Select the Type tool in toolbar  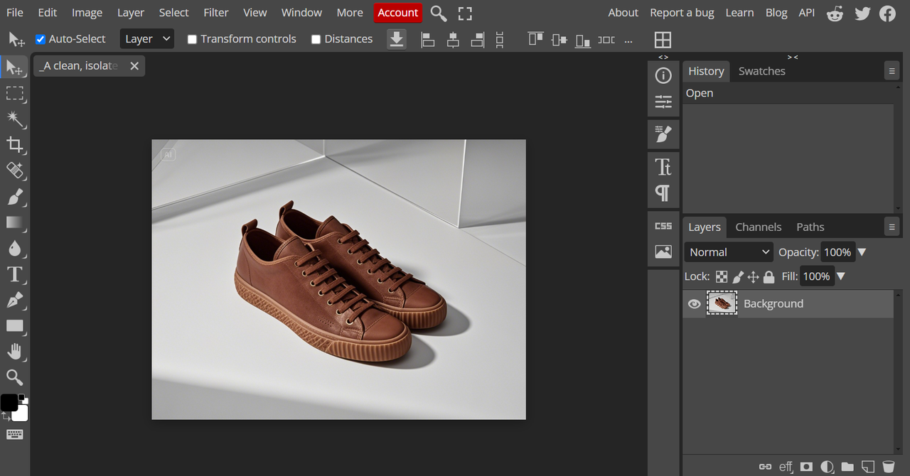click(x=15, y=274)
